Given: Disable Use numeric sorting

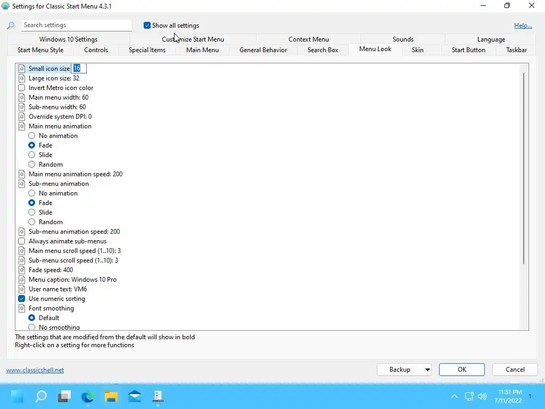Looking at the screenshot, I should click(21, 299).
